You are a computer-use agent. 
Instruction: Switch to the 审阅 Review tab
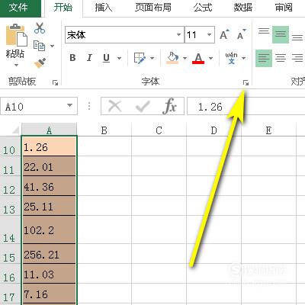[x=284, y=8]
